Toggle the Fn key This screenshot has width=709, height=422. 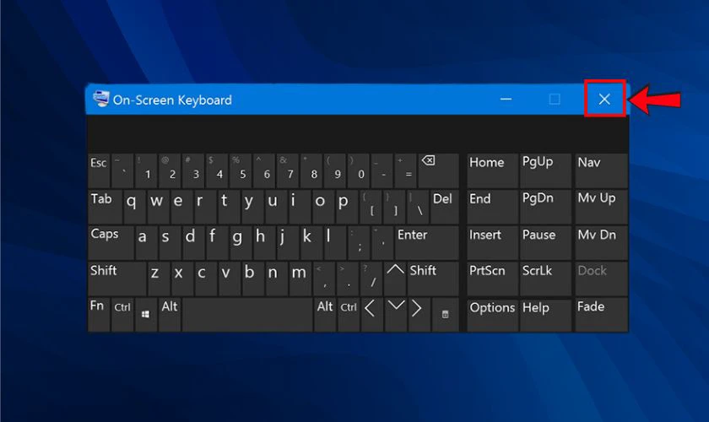99,314
